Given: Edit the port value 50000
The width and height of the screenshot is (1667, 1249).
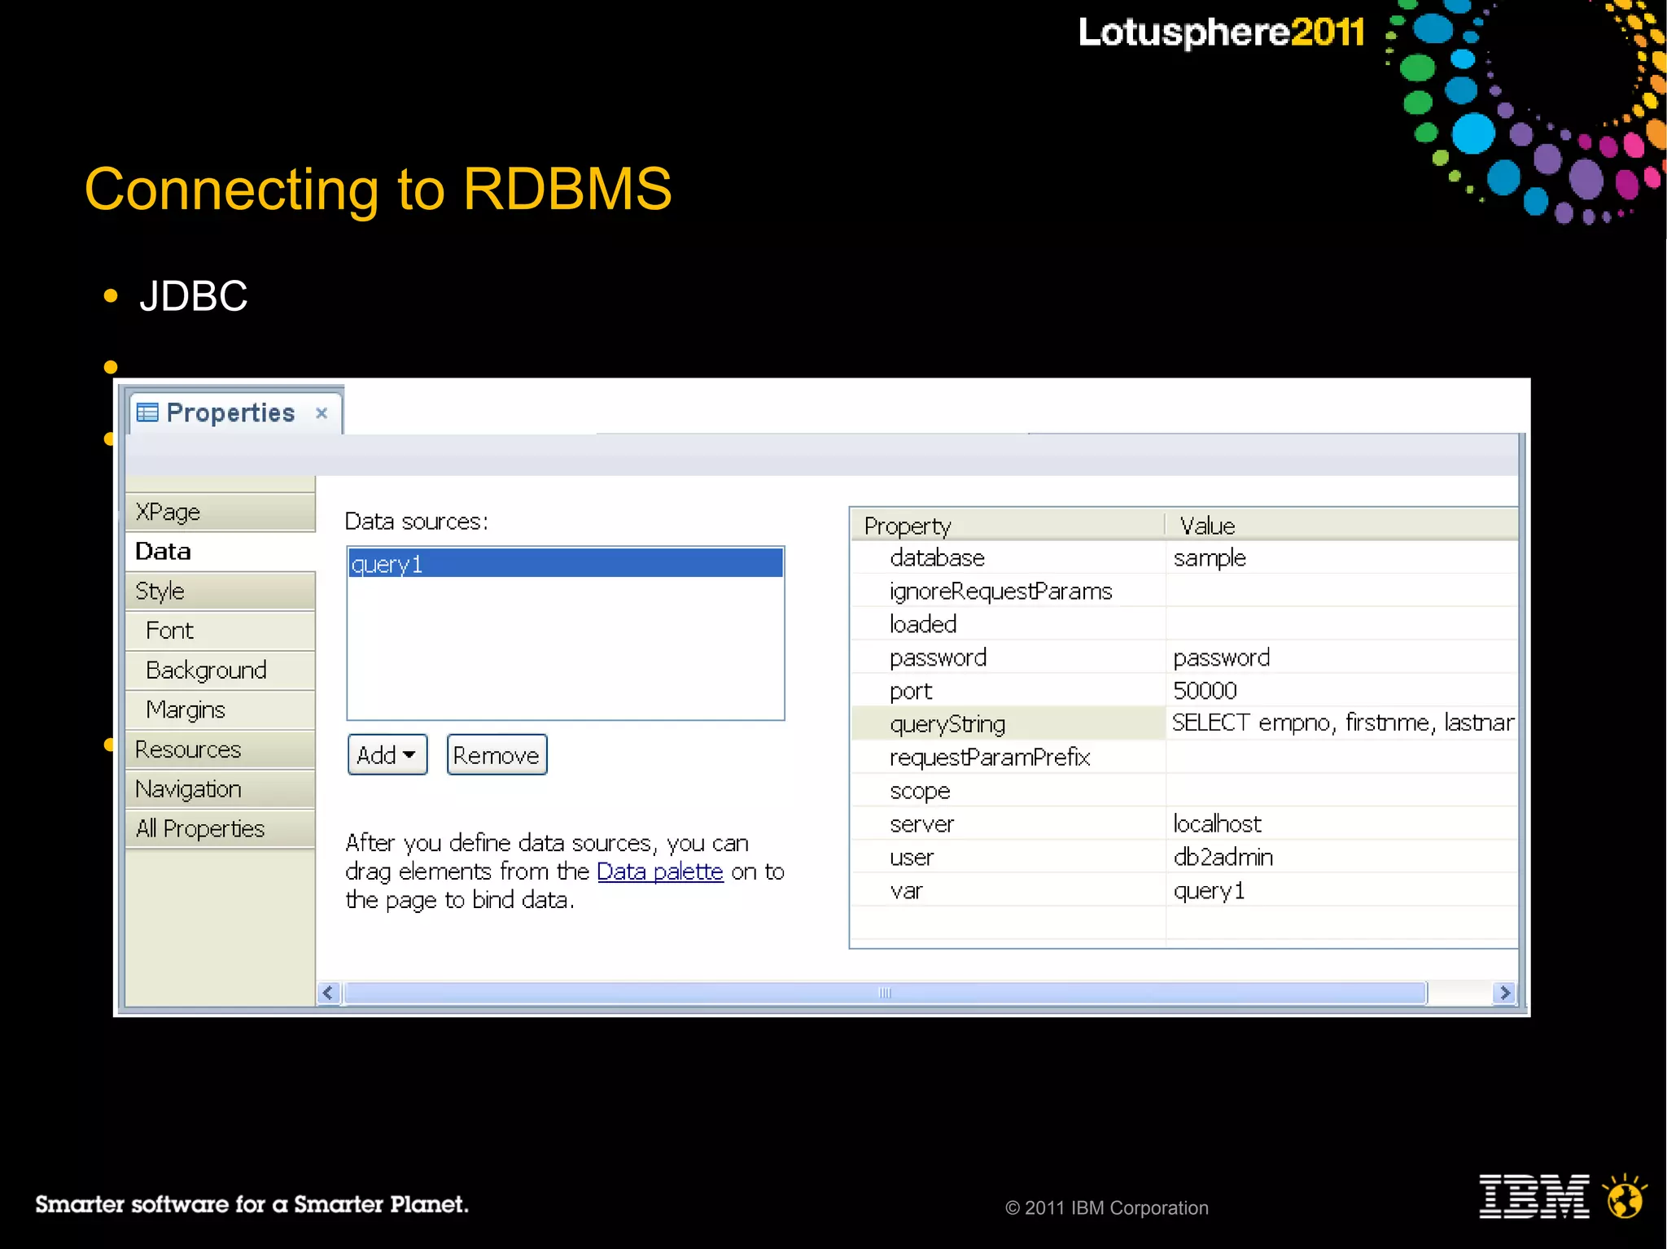Looking at the screenshot, I should pyautogui.click(x=1341, y=691).
